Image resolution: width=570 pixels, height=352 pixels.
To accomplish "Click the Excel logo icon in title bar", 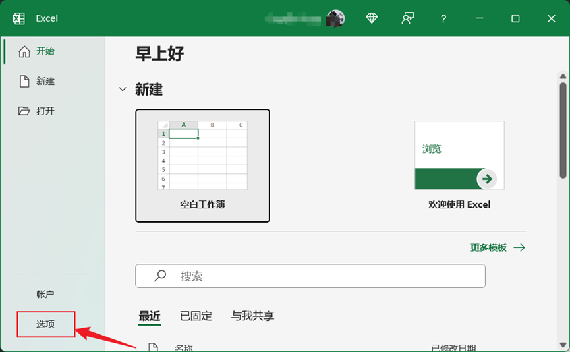I will [19, 18].
